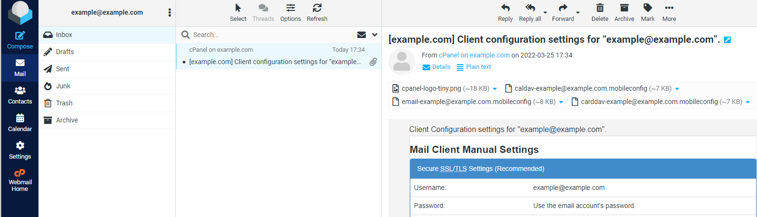The image size is (757, 217).
Task: Toggle envelope filter in search bar
Action: [361, 35]
